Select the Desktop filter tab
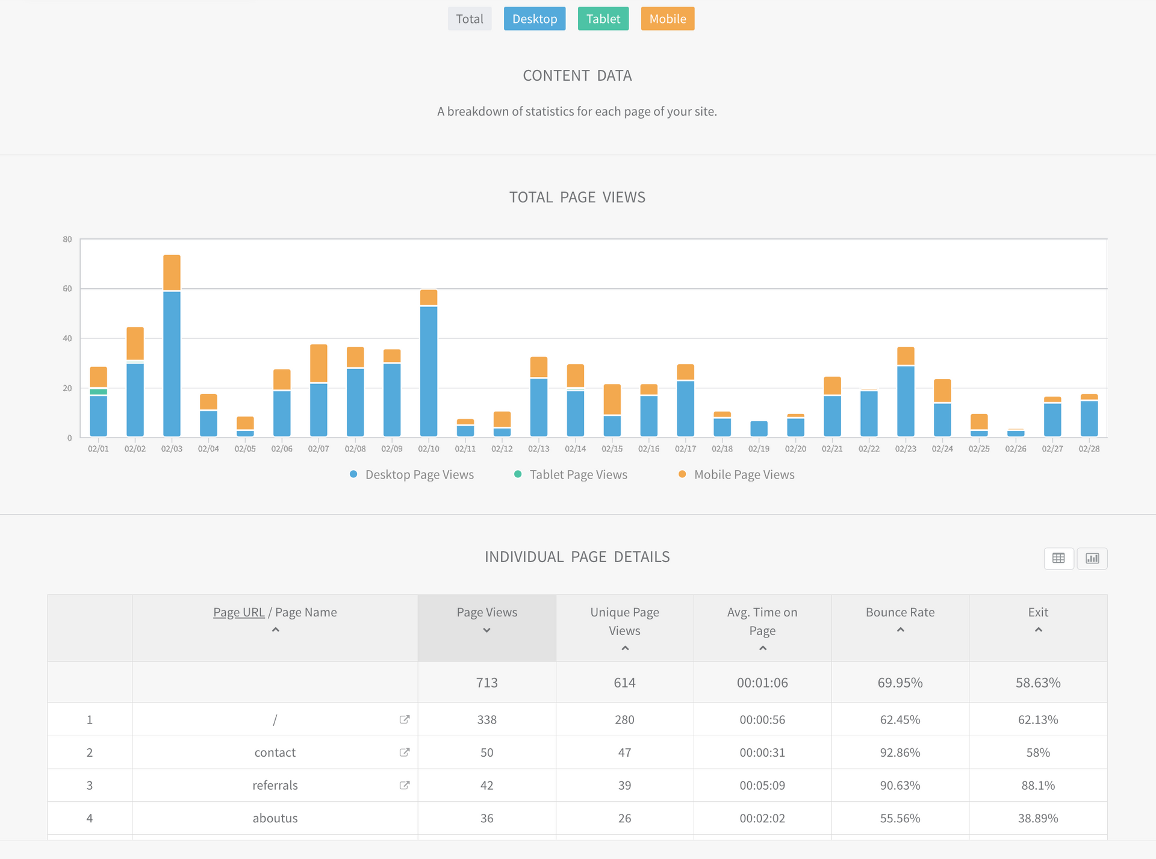Image resolution: width=1156 pixels, height=859 pixels. click(535, 19)
